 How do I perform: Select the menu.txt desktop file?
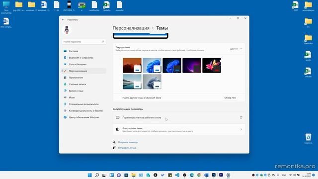tap(119, 6)
